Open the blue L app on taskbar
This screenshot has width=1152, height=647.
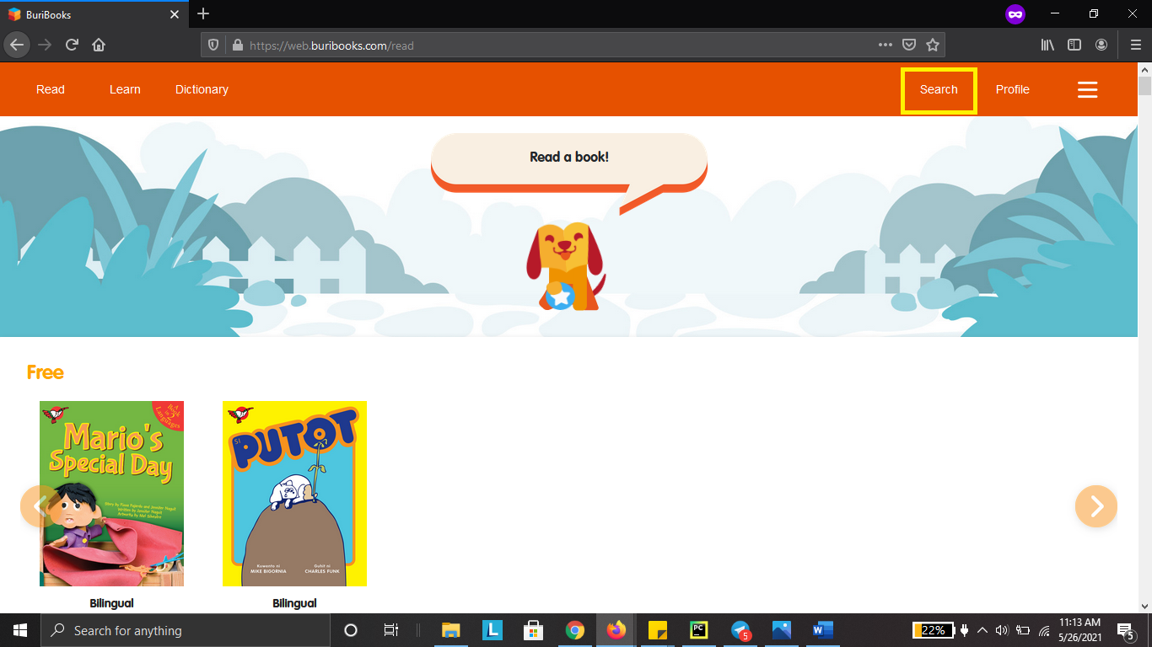(492, 630)
